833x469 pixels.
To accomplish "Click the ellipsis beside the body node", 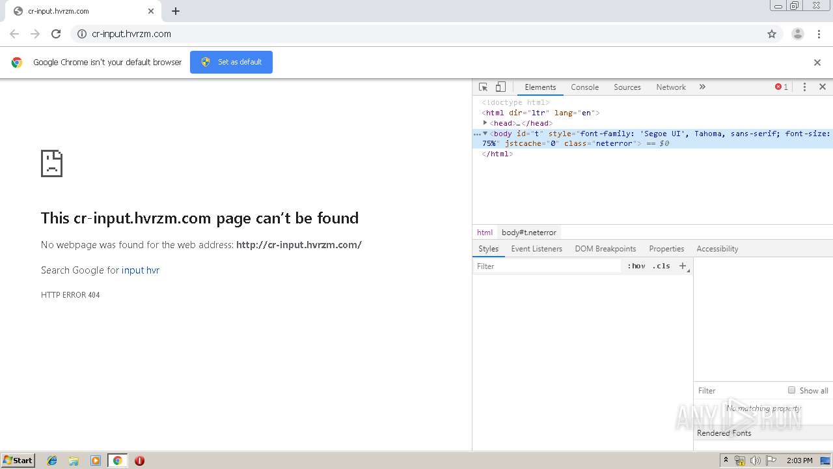I will point(477,134).
